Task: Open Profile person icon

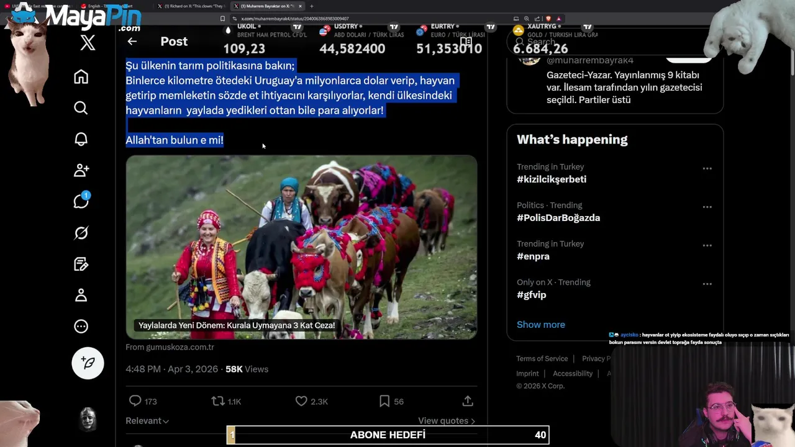Action: [x=81, y=295]
